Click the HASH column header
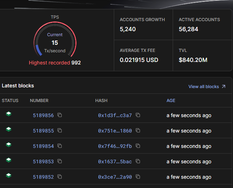Viewport: 233px width, 188px height. (101, 101)
